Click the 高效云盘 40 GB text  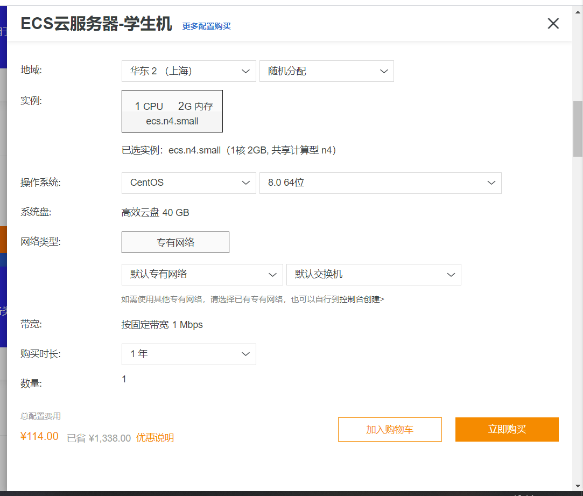155,213
